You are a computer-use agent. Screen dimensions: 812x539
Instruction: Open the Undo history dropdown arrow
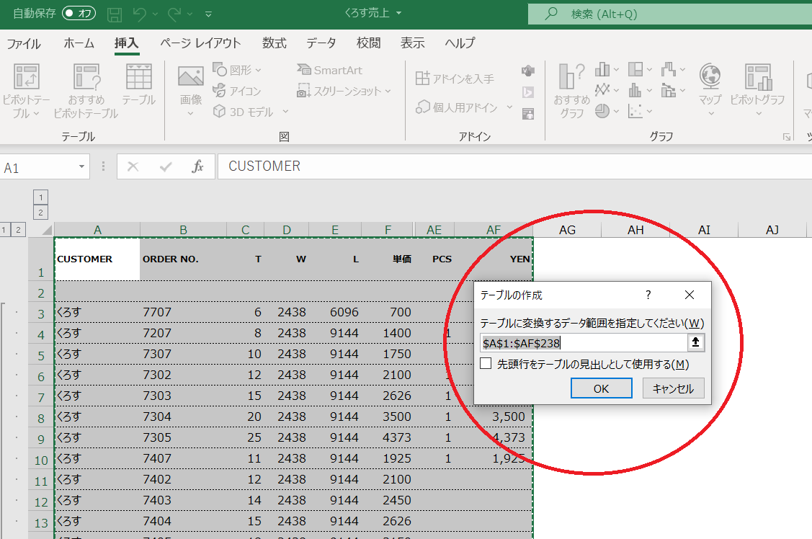pos(155,14)
